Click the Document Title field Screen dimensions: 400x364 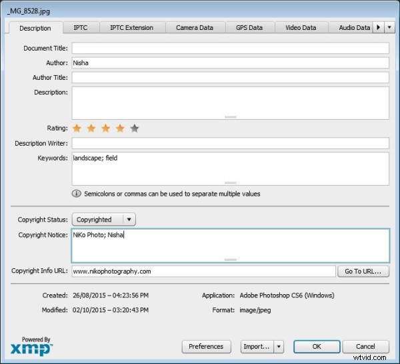230,49
